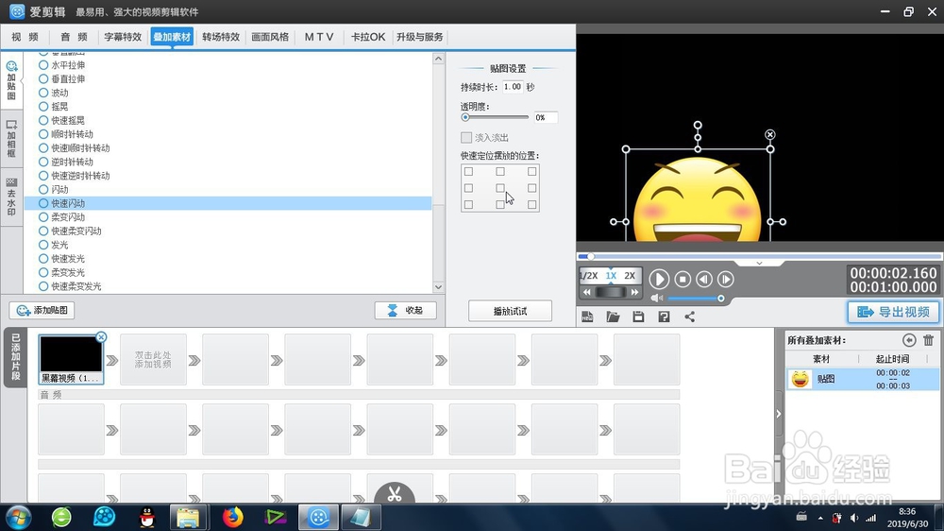Open the 加贴图 sidebar tab
944x531 pixels.
[11, 80]
